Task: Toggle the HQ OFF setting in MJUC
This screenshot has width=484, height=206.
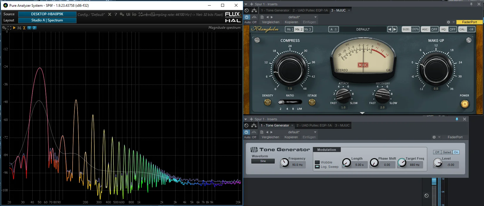Action: [x=448, y=29]
